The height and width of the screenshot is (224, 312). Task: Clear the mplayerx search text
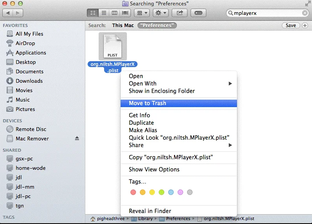pyautogui.click(x=305, y=13)
